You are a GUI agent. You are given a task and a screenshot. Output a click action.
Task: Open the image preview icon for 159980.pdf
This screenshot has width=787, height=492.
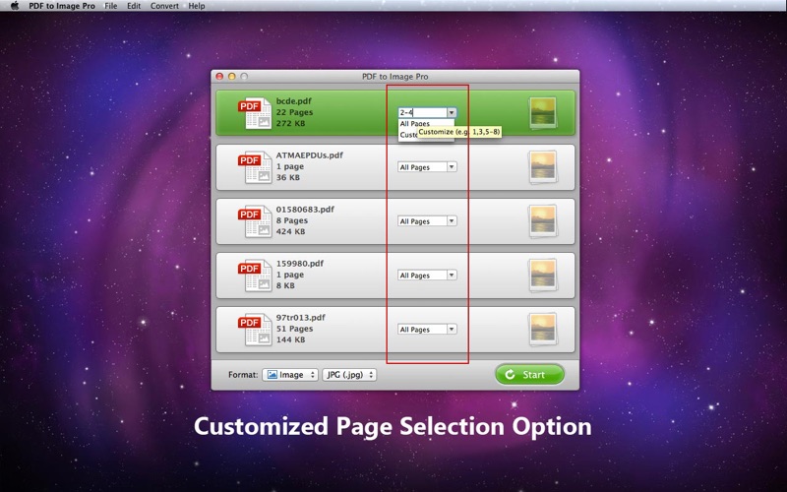[542, 276]
